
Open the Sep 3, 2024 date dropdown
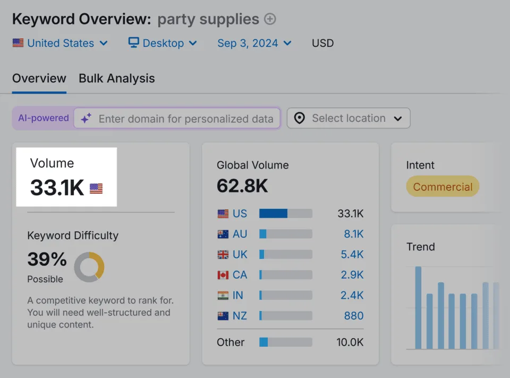point(254,43)
